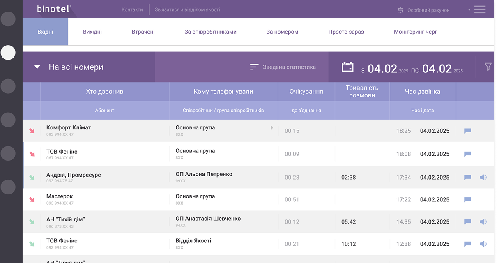Open comment icon on Мастерок row
Viewport: 497px width, 263px height.
pyautogui.click(x=467, y=200)
